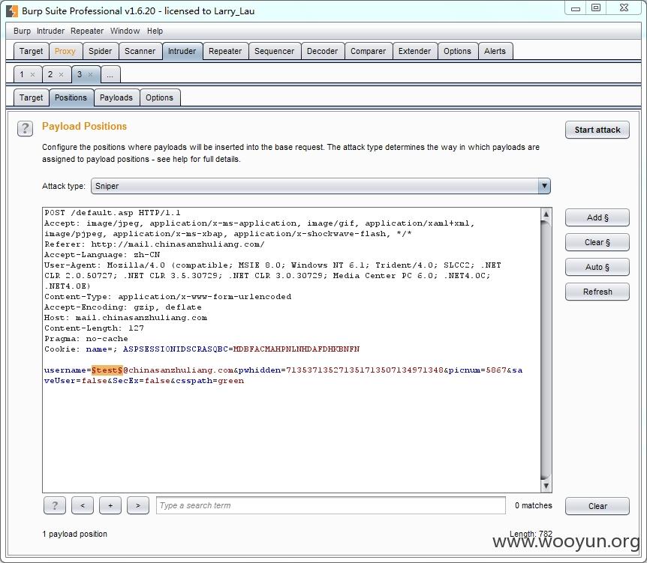Go to next search match arrow
Viewport: 647px width, 563px height.
click(138, 505)
